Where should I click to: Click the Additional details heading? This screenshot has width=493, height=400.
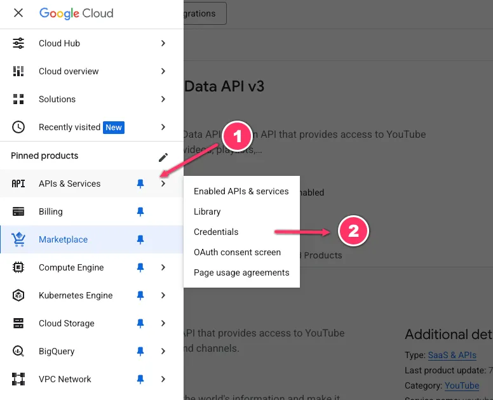click(449, 334)
